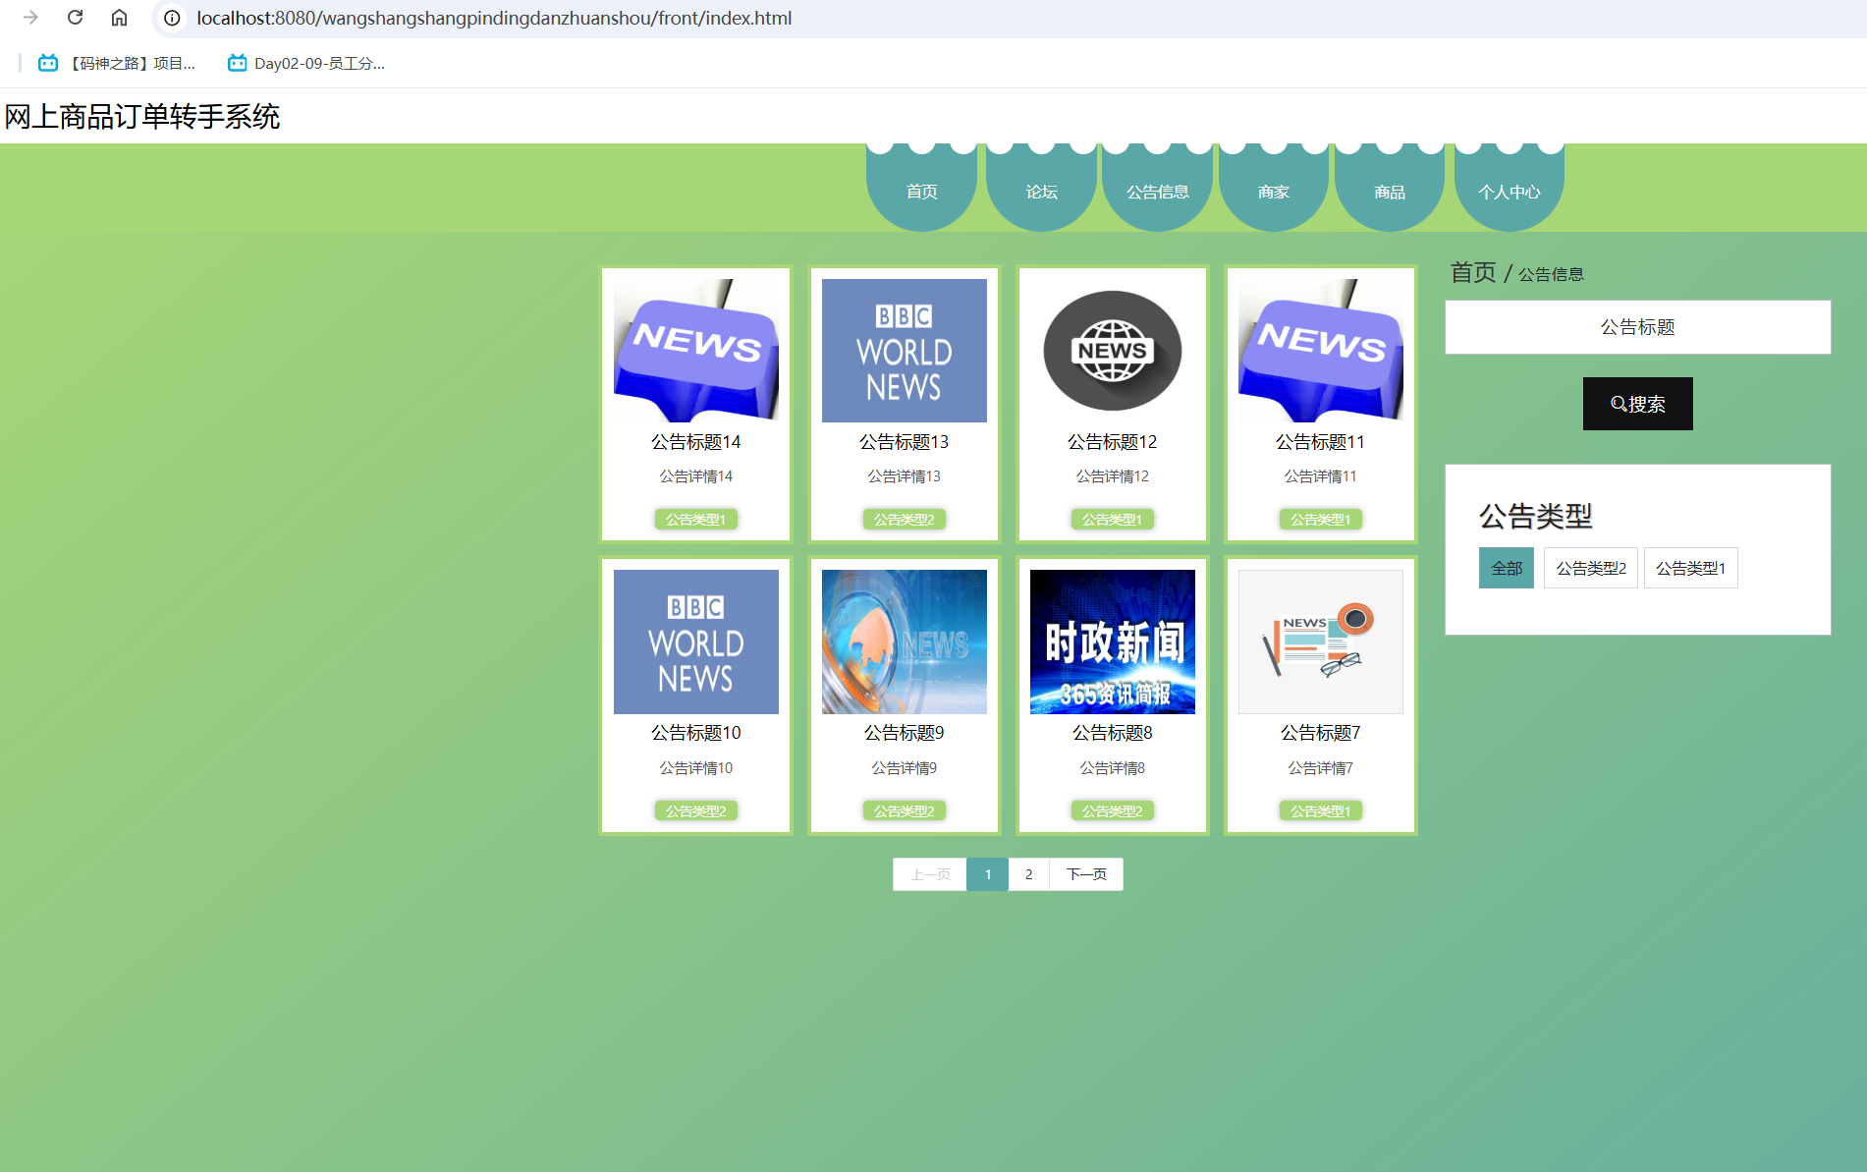1867x1172 pixels.
Task: Click 下一页 to go to next page
Action: 1086,874
